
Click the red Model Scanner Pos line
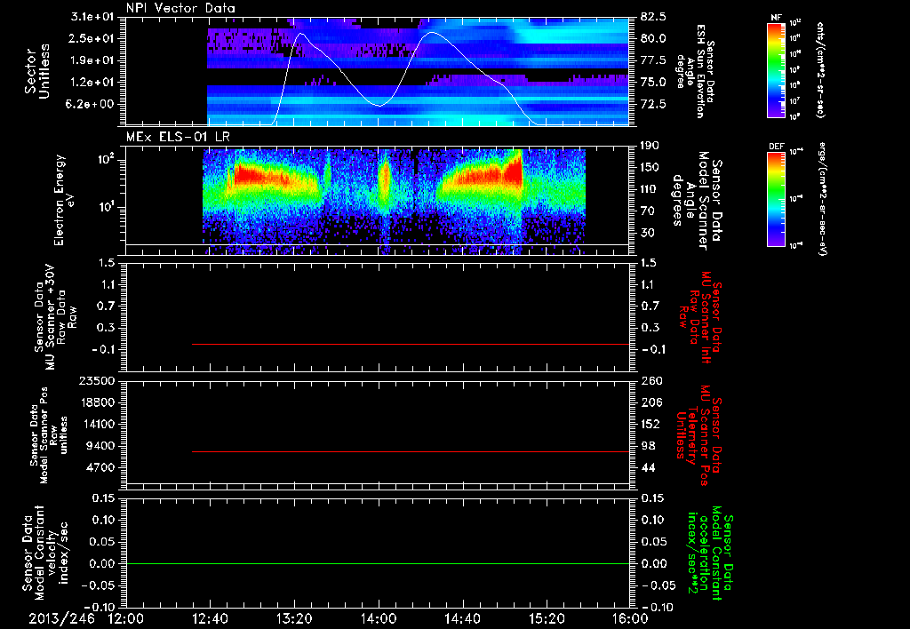[411, 451]
